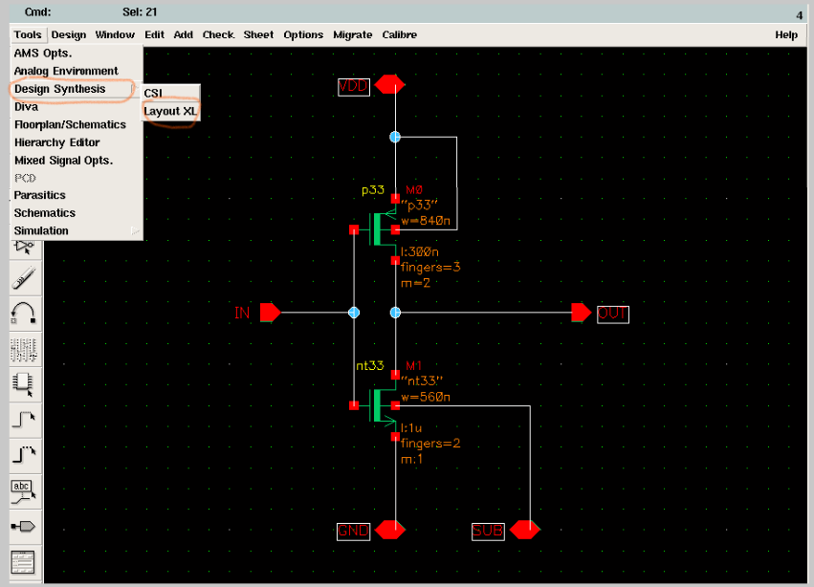Image resolution: width=814 pixels, height=587 pixels.
Task: Open the Command Options form icon
Action: [x=24, y=562]
